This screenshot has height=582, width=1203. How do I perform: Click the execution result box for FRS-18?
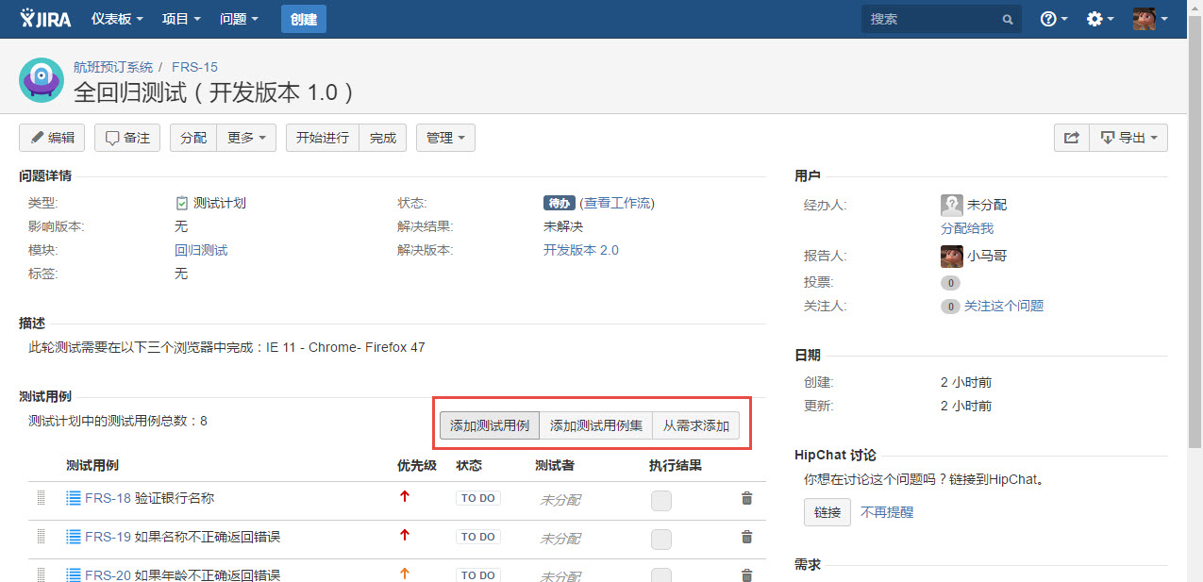tap(661, 501)
